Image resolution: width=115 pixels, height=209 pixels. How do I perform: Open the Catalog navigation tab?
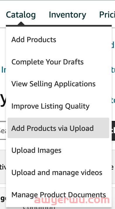21,15
